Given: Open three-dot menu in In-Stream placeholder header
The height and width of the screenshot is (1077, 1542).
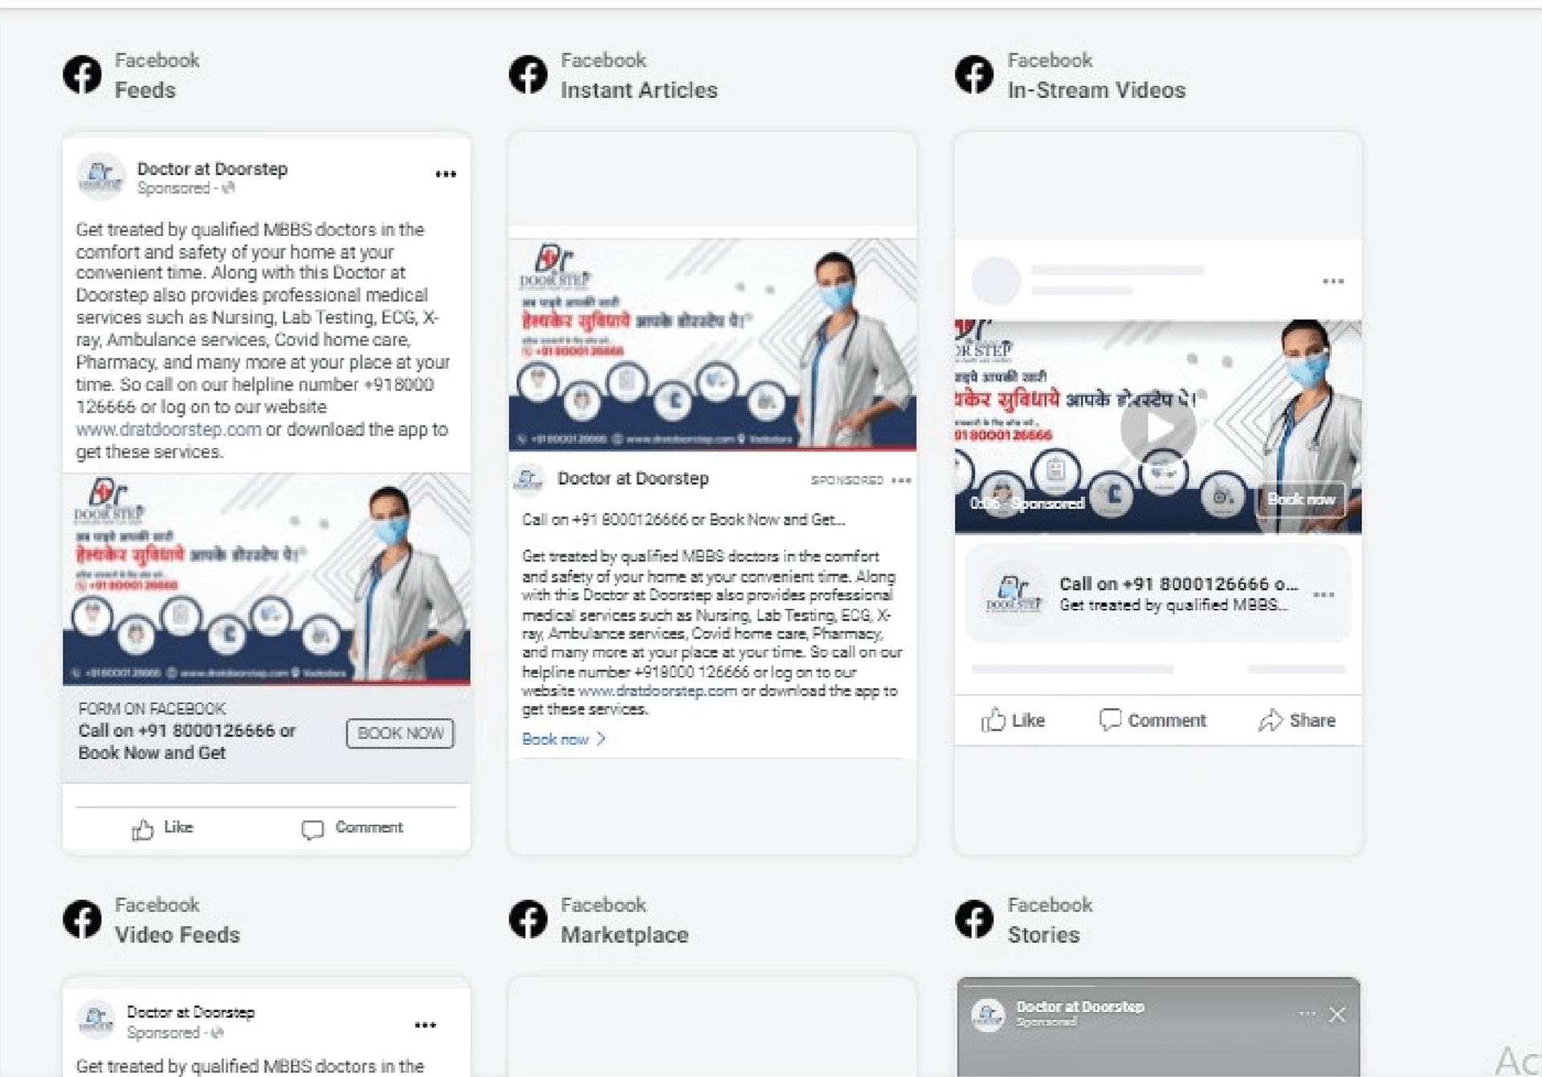Looking at the screenshot, I should tap(1333, 281).
